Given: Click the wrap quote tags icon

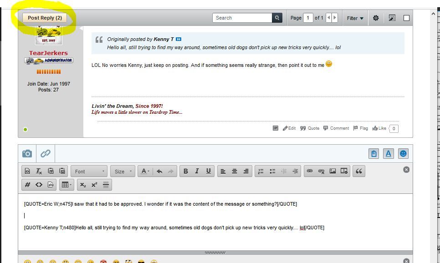Looking at the screenshot, I should coord(359,172).
